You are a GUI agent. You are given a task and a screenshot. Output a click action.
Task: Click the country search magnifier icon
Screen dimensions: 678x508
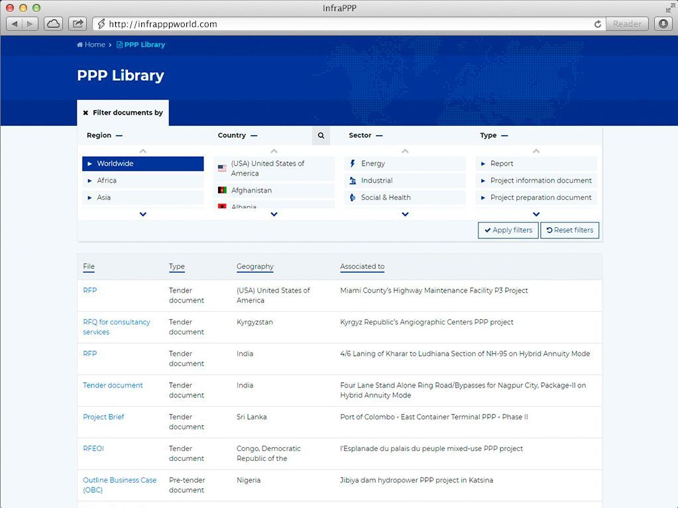pos(321,136)
